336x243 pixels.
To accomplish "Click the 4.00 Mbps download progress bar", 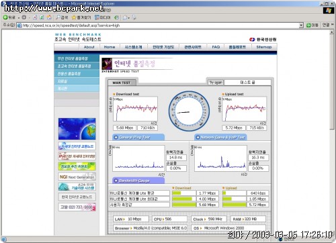I will (184, 199).
